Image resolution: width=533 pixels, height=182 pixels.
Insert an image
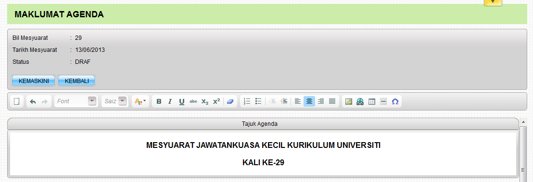(x=348, y=101)
